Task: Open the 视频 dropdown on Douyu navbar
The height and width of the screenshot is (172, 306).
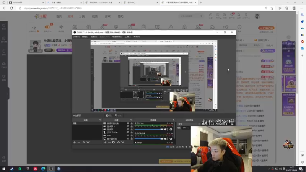Action: click(x=95, y=16)
